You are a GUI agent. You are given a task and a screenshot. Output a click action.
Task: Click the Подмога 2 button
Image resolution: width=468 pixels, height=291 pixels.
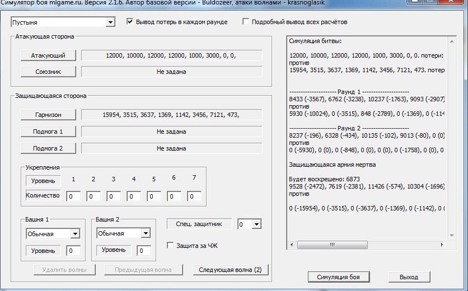pyautogui.click(x=48, y=148)
